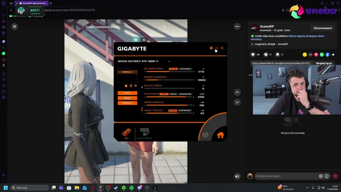The image size is (341, 192).
Task: Open the emoji picker in comments
Action: click(x=327, y=176)
